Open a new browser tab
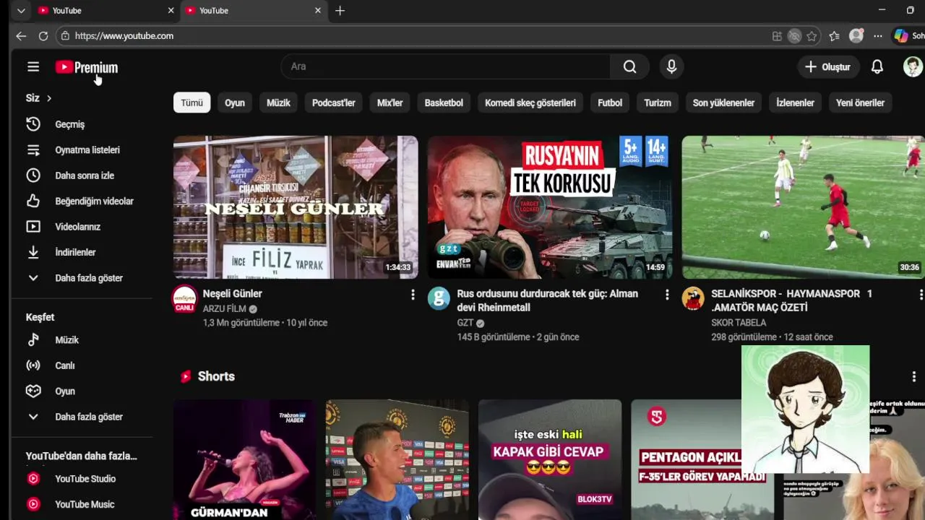 click(x=340, y=11)
